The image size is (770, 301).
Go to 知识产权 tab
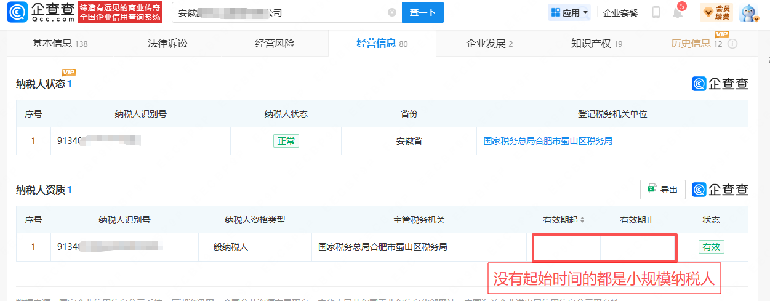pyautogui.click(x=596, y=44)
